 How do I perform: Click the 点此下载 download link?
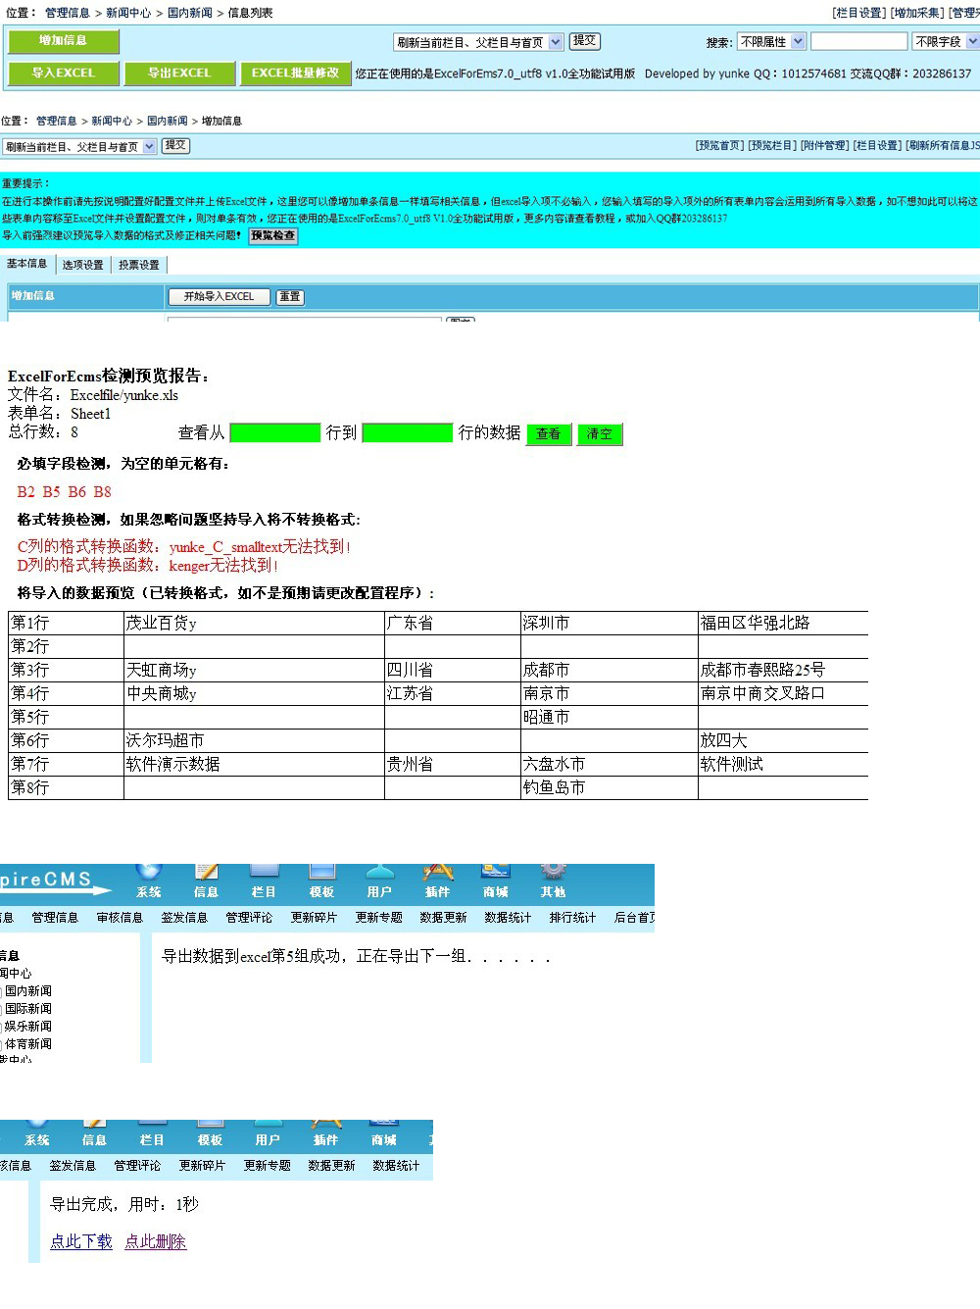click(x=81, y=1241)
